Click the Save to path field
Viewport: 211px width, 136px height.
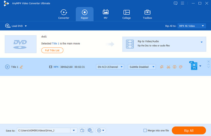tap(44, 130)
